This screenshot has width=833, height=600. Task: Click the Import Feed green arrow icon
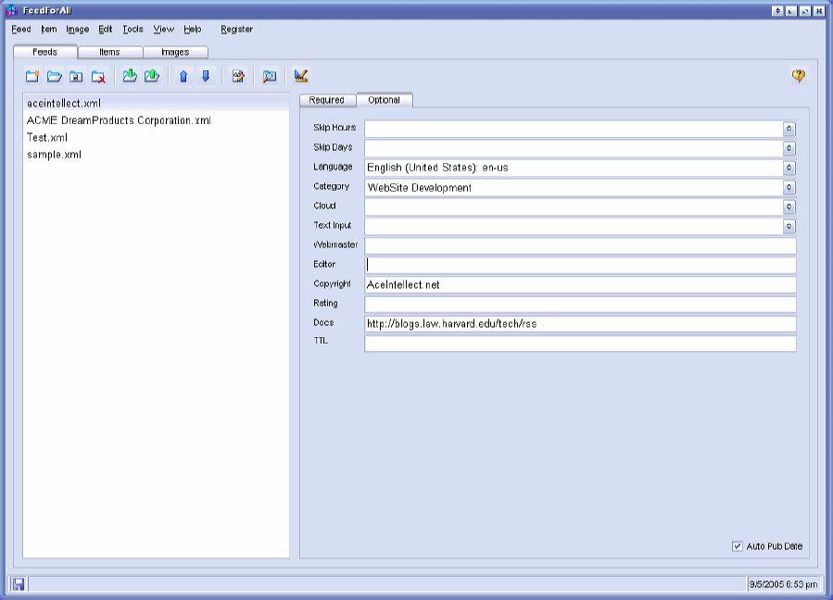click(x=130, y=76)
